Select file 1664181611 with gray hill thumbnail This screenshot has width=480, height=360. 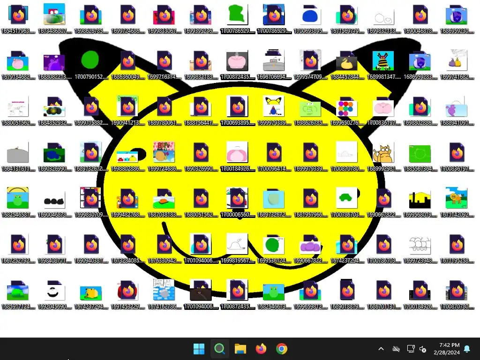[x=18, y=156]
